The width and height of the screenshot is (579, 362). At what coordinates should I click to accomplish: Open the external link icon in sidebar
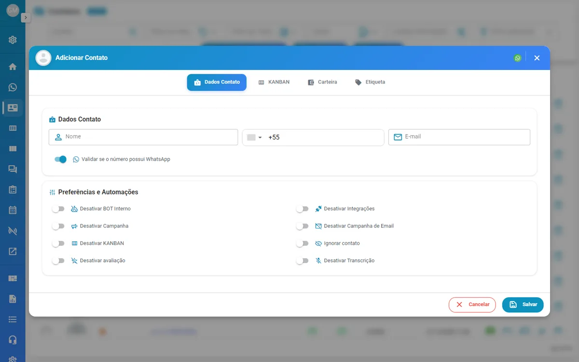[x=13, y=251]
